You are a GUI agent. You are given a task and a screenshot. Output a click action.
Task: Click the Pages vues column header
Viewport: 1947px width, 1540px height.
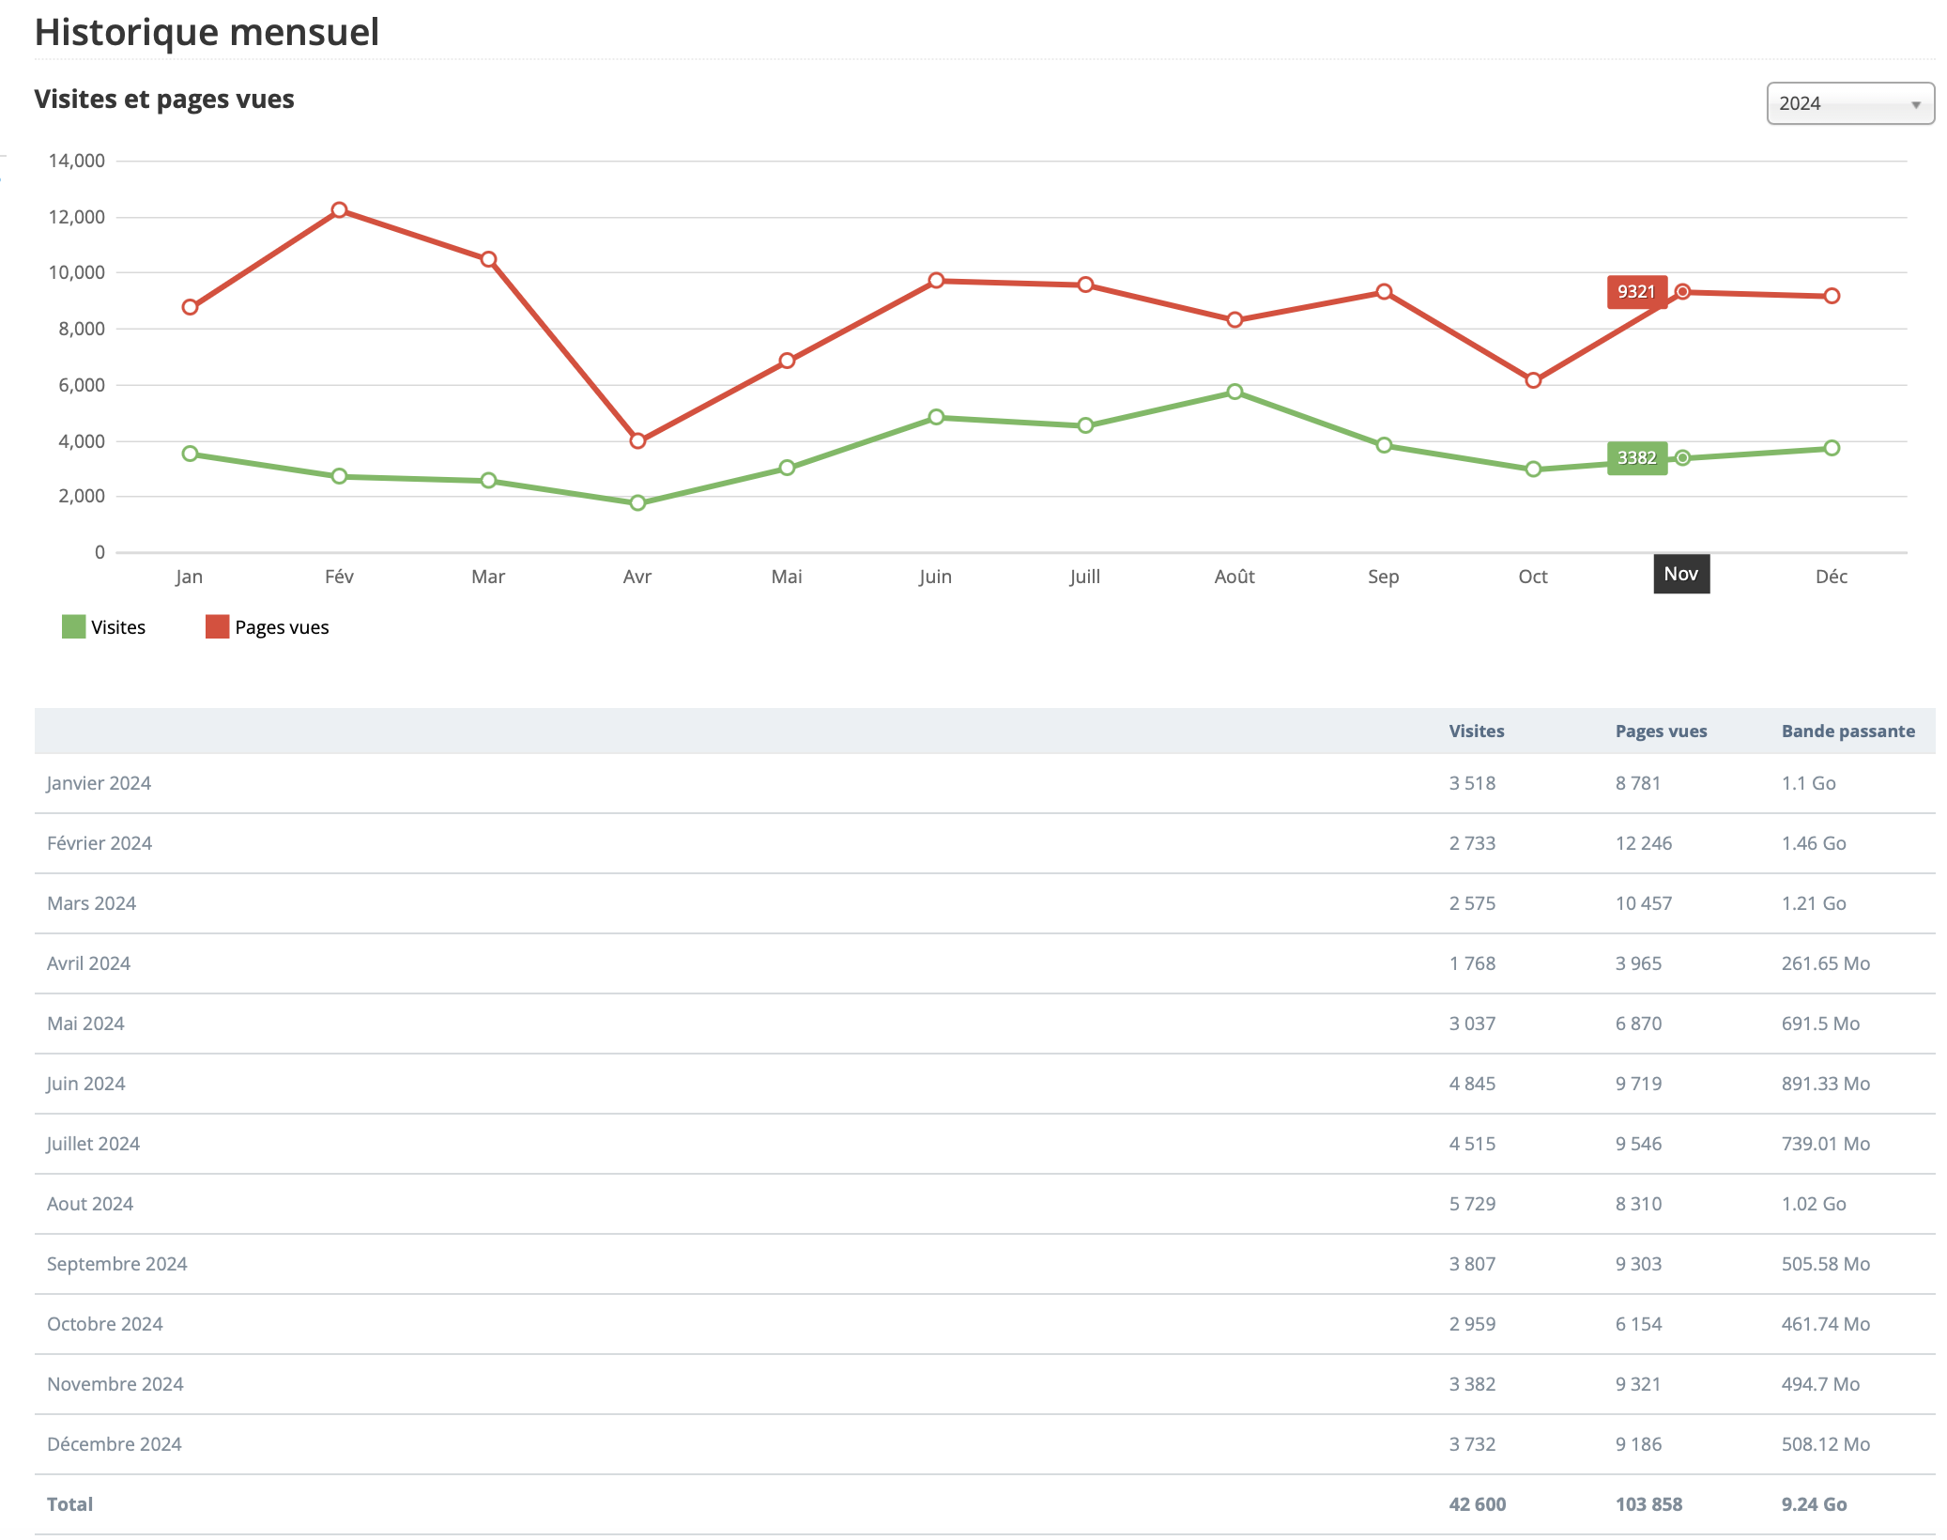(x=1661, y=731)
